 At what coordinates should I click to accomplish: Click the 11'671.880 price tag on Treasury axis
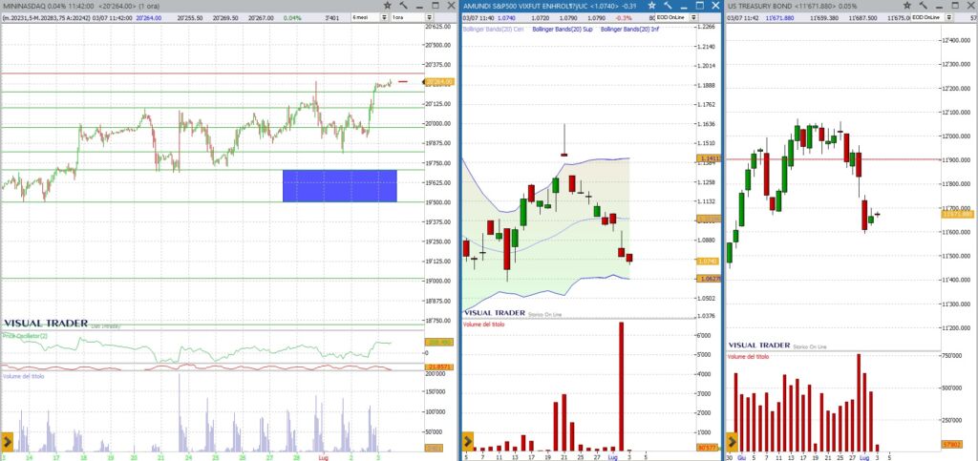[x=957, y=215]
